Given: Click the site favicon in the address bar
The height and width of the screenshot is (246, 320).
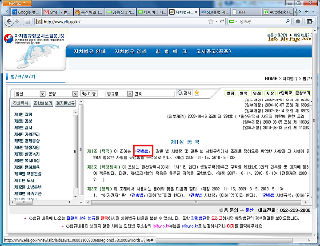Looking at the screenshot, I should [x=39, y=21].
